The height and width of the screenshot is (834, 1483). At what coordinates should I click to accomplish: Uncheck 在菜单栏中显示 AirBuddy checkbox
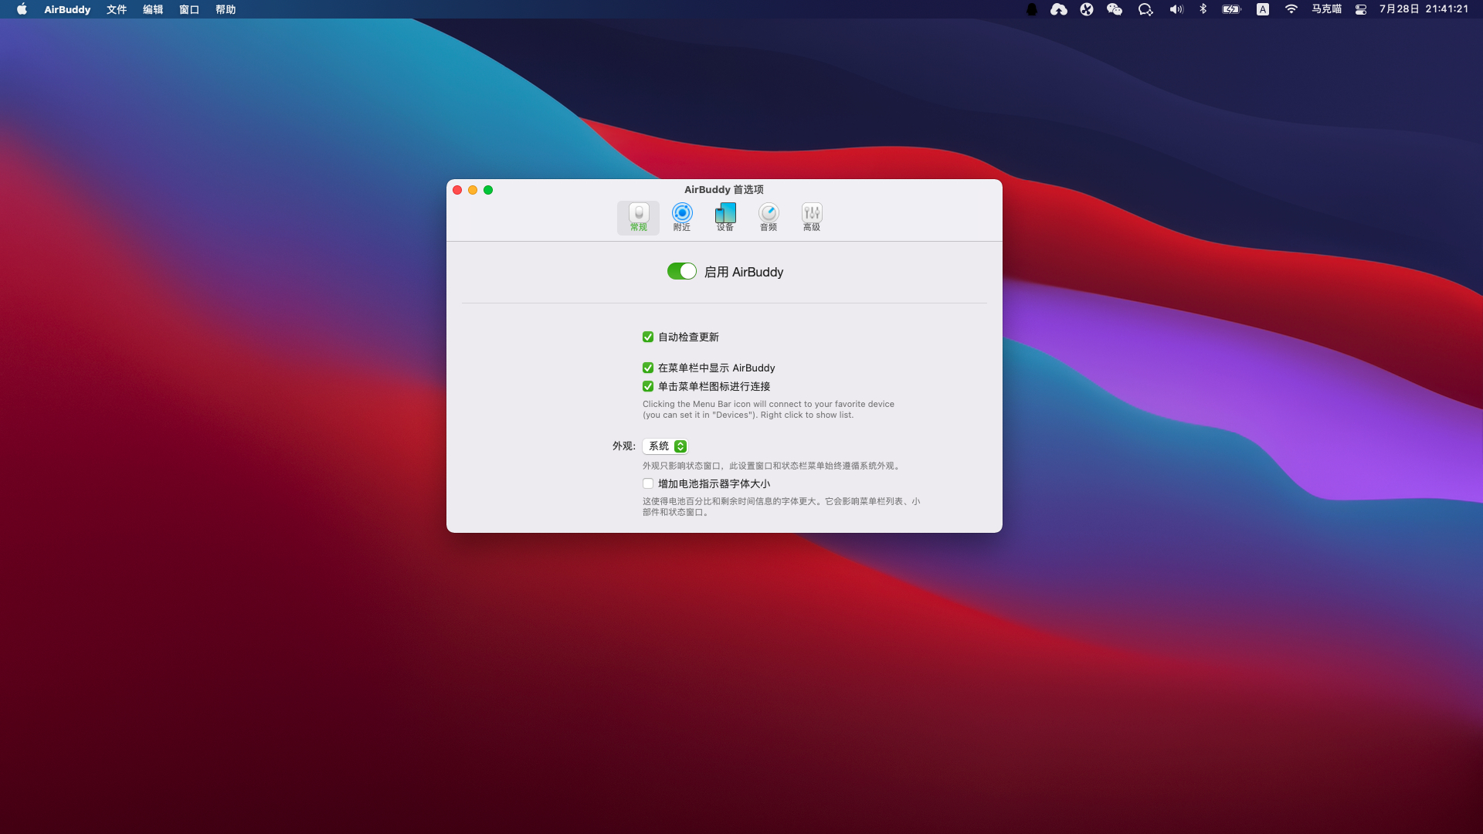coord(648,368)
